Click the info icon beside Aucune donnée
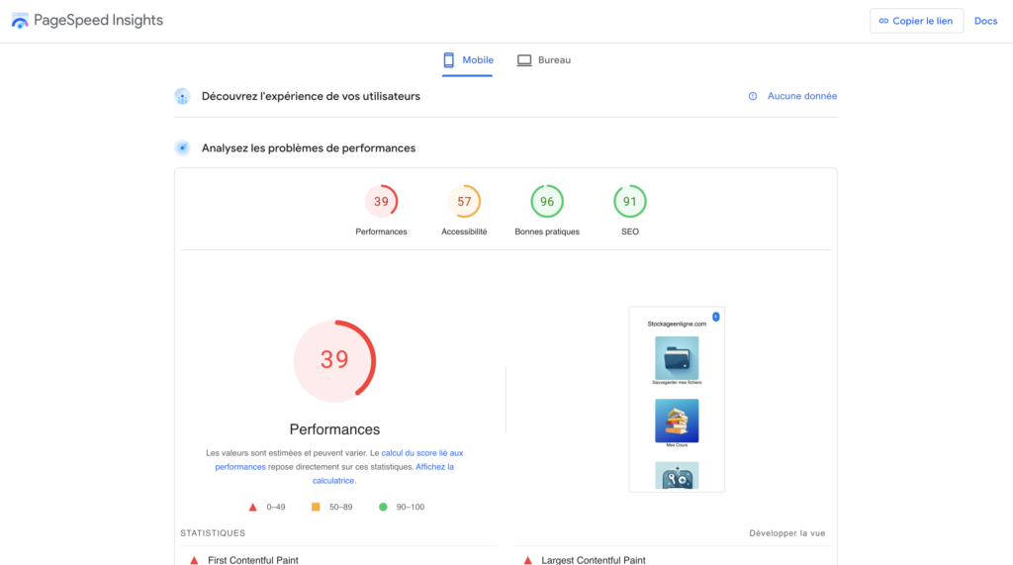The height and width of the screenshot is (565, 1013). click(753, 96)
